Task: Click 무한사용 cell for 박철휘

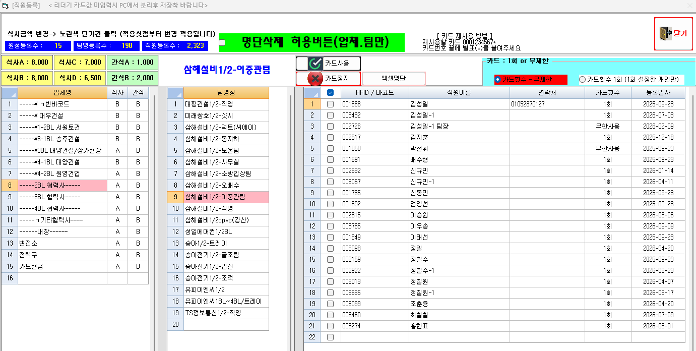Action: click(x=609, y=148)
